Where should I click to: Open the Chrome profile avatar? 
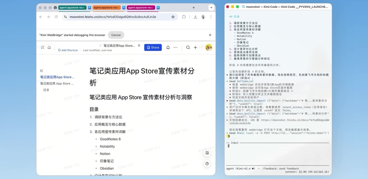click(203, 17)
